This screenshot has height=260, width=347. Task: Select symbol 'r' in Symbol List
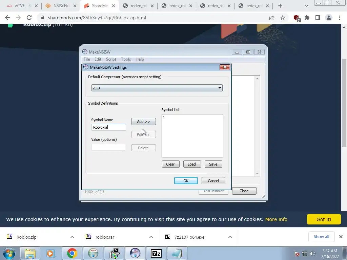[x=163, y=117]
